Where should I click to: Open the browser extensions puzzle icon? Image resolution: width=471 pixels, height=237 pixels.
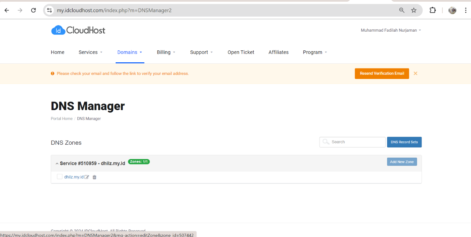click(x=432, y=10)
